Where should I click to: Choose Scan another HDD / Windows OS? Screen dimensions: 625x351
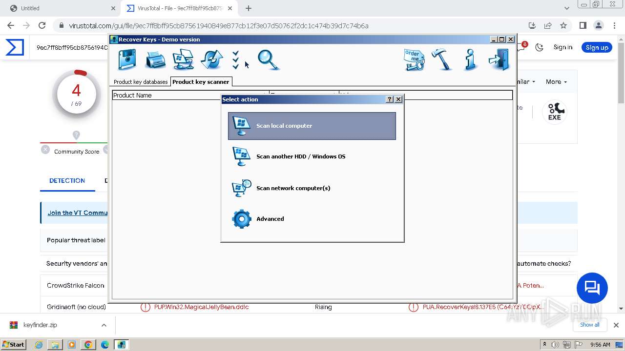tap(312, 156)
